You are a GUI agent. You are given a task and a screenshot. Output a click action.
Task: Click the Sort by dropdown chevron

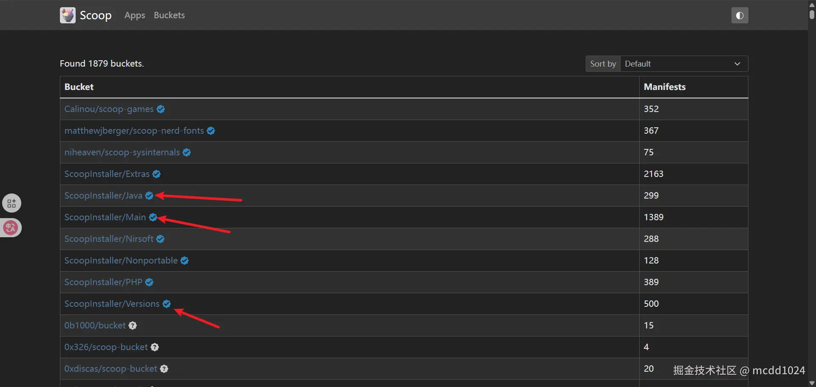coord(737,64)
